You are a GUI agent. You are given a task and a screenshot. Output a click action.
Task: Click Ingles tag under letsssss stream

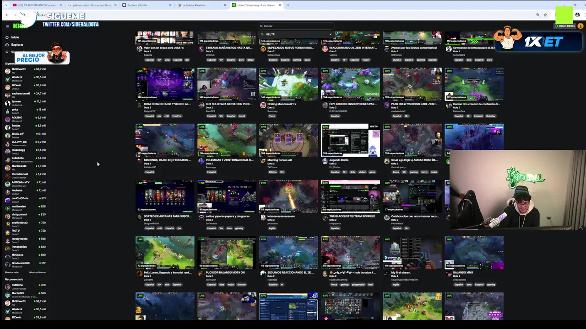point(272,228)
